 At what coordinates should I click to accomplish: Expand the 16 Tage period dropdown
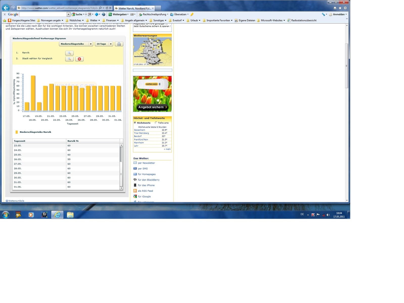104,44
